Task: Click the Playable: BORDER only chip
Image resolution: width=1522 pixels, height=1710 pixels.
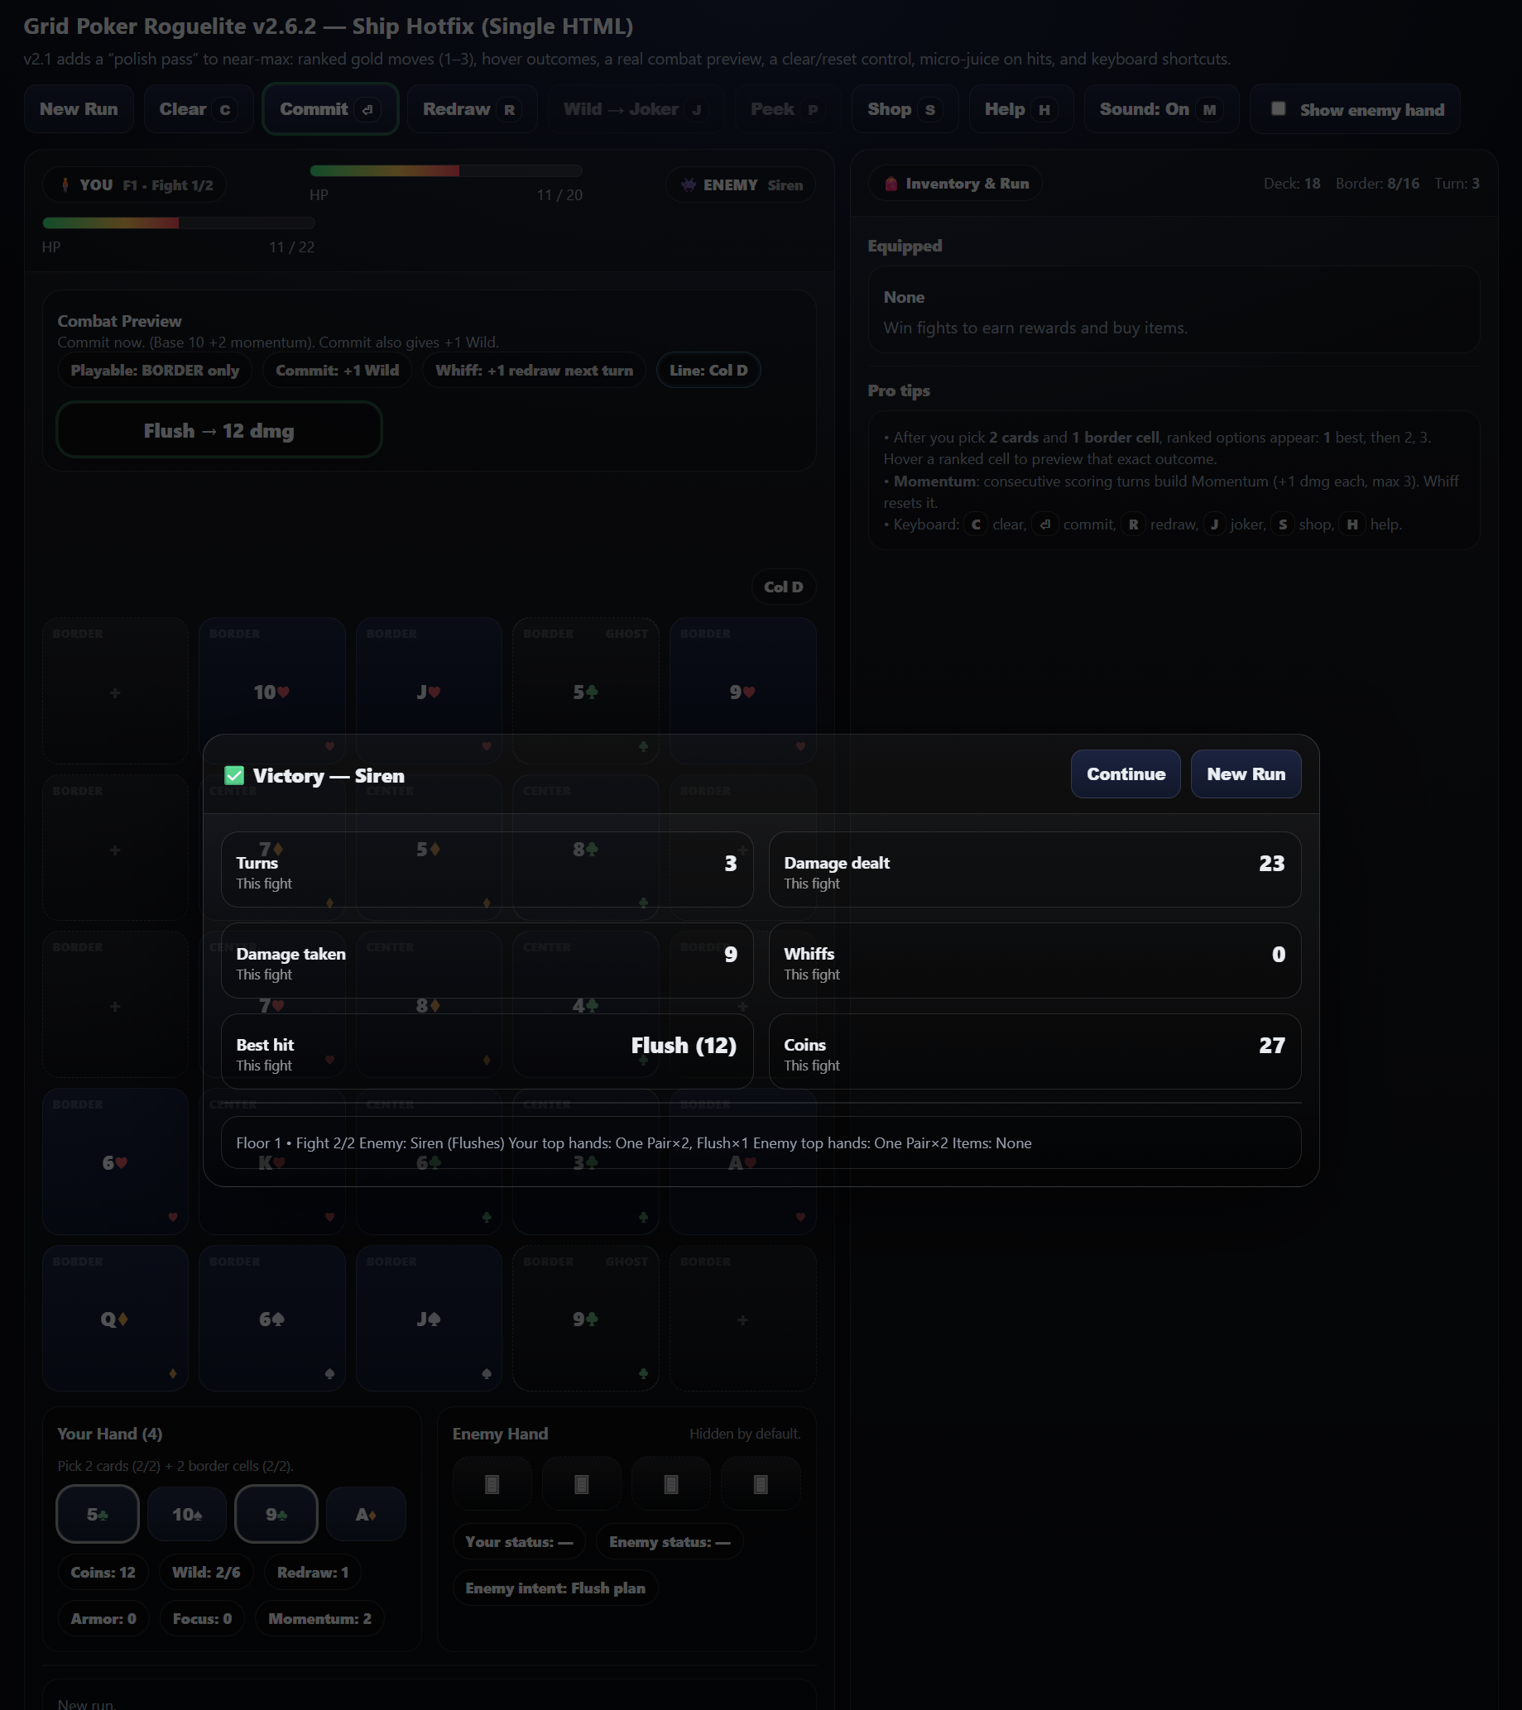Action: (155, 370)
